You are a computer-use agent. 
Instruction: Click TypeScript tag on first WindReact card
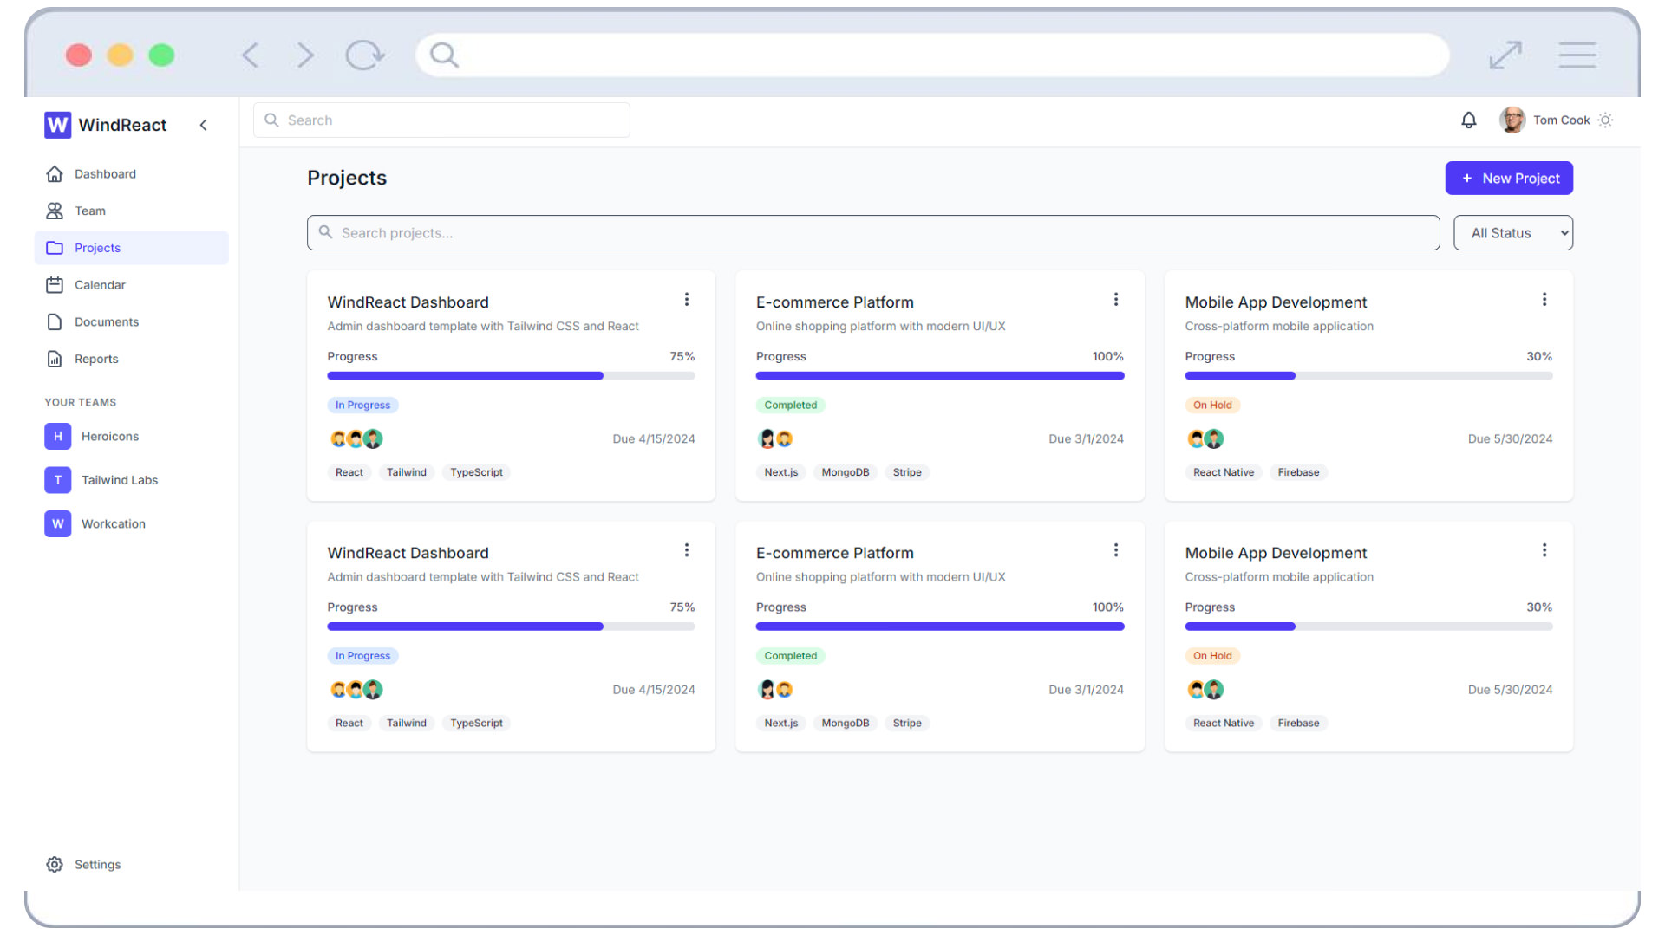point(476,472)
